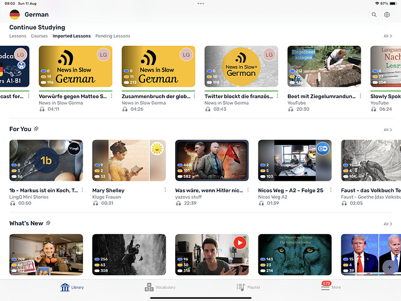Open Twitter blockt die französ thumbnail
The height and width of the screenshot is (301, 401).
241,66
